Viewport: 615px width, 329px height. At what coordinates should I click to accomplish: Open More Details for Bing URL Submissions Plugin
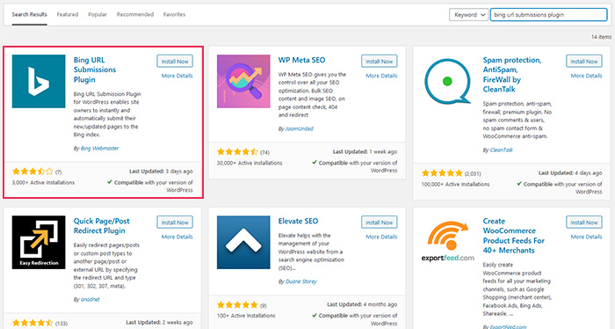coord(177,76)
